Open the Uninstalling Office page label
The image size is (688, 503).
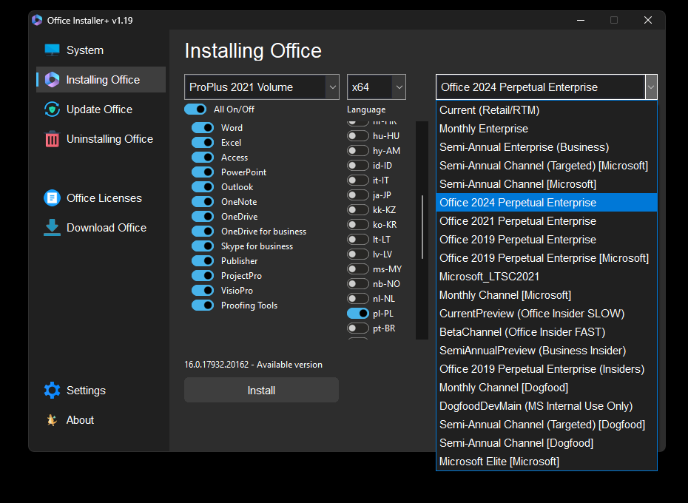pos(109,139)
